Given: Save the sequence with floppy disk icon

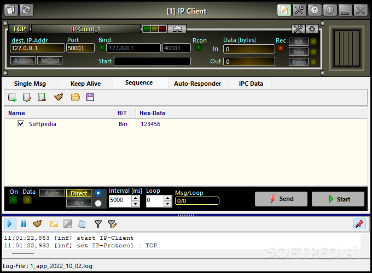Looking at the screenshot, I should point(90,97).
